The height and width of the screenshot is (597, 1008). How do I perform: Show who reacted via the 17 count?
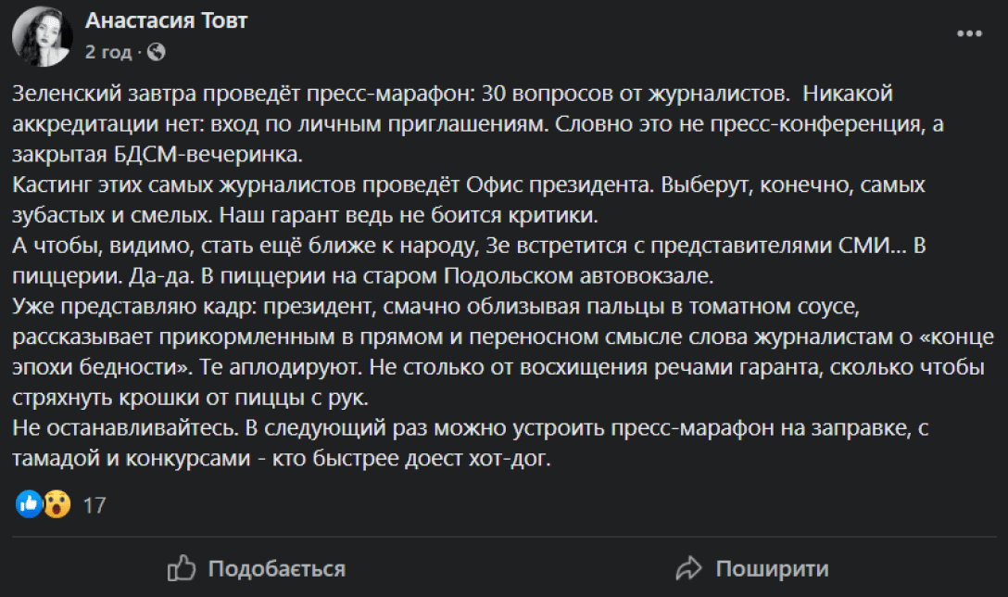point(94,505)
